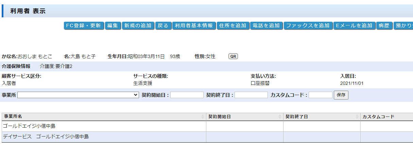Image resolution: width=413 pixels, height=145 pixels.
Task: Click the QR code button
Action: [233, 56]
